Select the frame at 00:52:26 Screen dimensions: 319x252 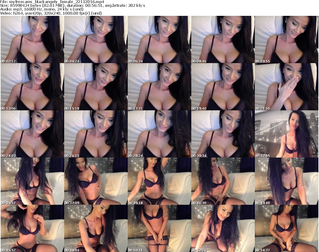tap(223, 228)
